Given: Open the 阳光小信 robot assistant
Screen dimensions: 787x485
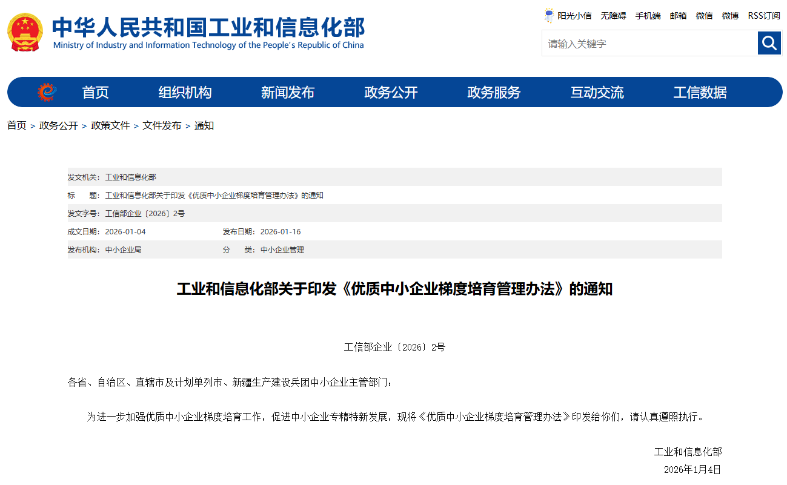Looking at the screenshot, I should [568, 16].
